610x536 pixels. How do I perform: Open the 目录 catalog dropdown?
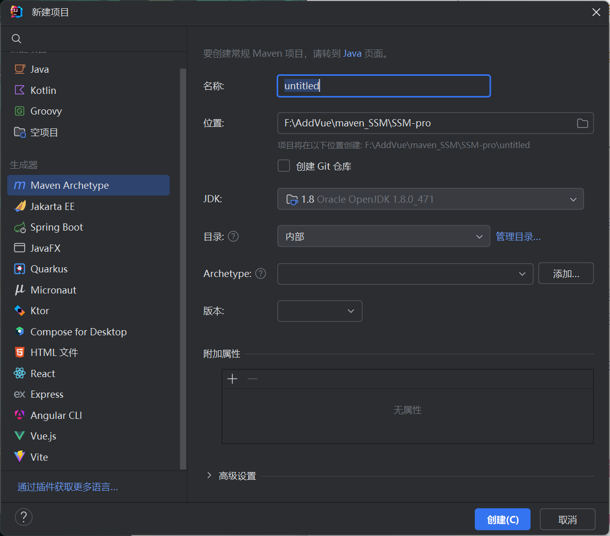coord(383,236)
